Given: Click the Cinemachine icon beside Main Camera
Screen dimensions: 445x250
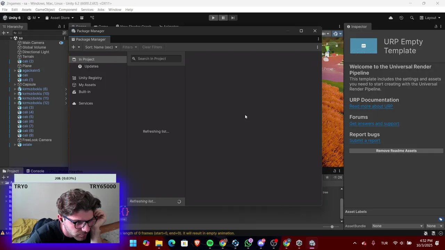Looking at the screenshot, I should [x=61, y=43].
